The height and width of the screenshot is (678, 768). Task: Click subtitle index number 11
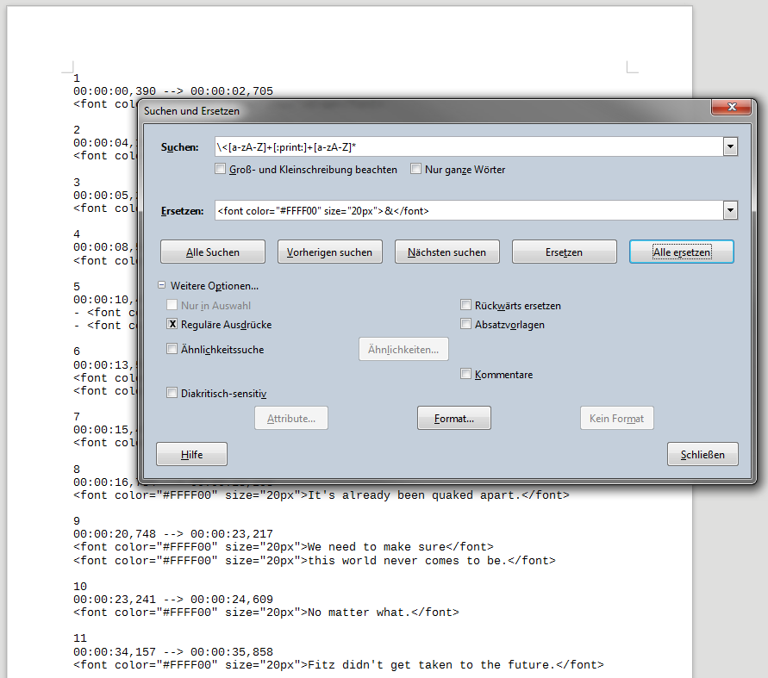[x=80, y=638]
